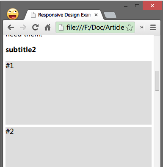The image size is (163, 167).
Task: Click the forward navigation arrow
Action: tap(23, 28)
